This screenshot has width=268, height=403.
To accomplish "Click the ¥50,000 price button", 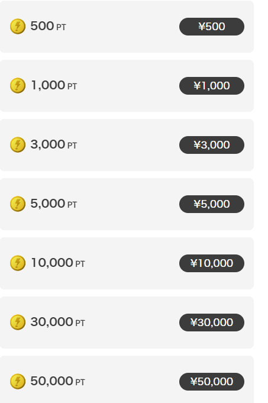I will coord(212,382).
